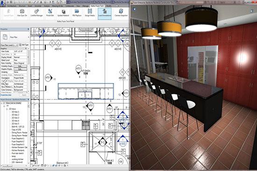
Task: Select Fuzor Snapshot 1 view
Action: [x=18, y=138]
